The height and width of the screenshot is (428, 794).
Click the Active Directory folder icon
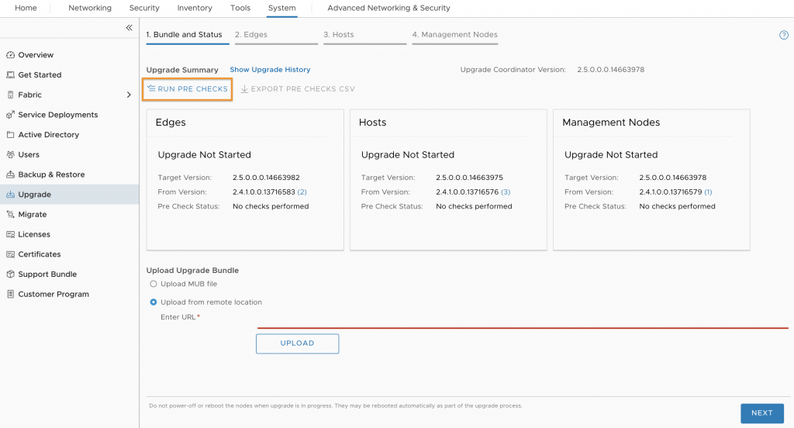pyautogui.click(x=10, y=135)
